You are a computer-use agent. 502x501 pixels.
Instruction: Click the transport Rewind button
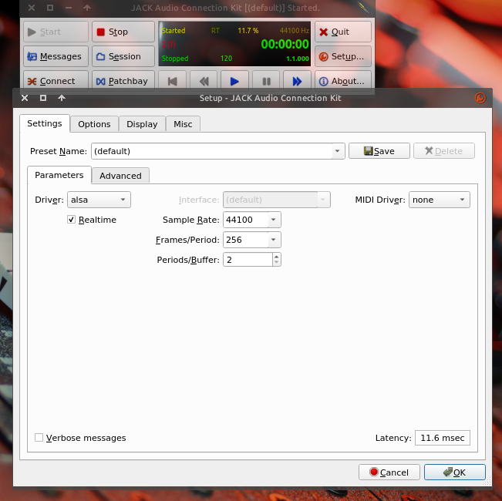pyautogui.click(x=204, y=81)
